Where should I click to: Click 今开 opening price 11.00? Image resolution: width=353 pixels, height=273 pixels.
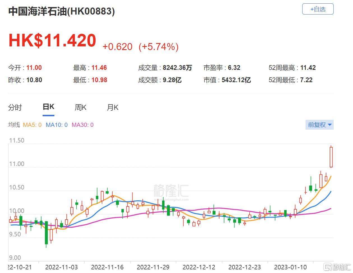tap(34, 68)
